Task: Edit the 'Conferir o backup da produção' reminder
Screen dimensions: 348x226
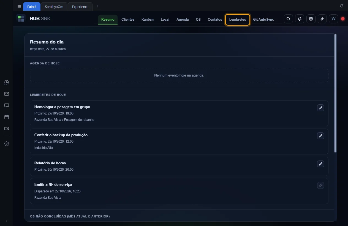Action: (x=320, y=136)
